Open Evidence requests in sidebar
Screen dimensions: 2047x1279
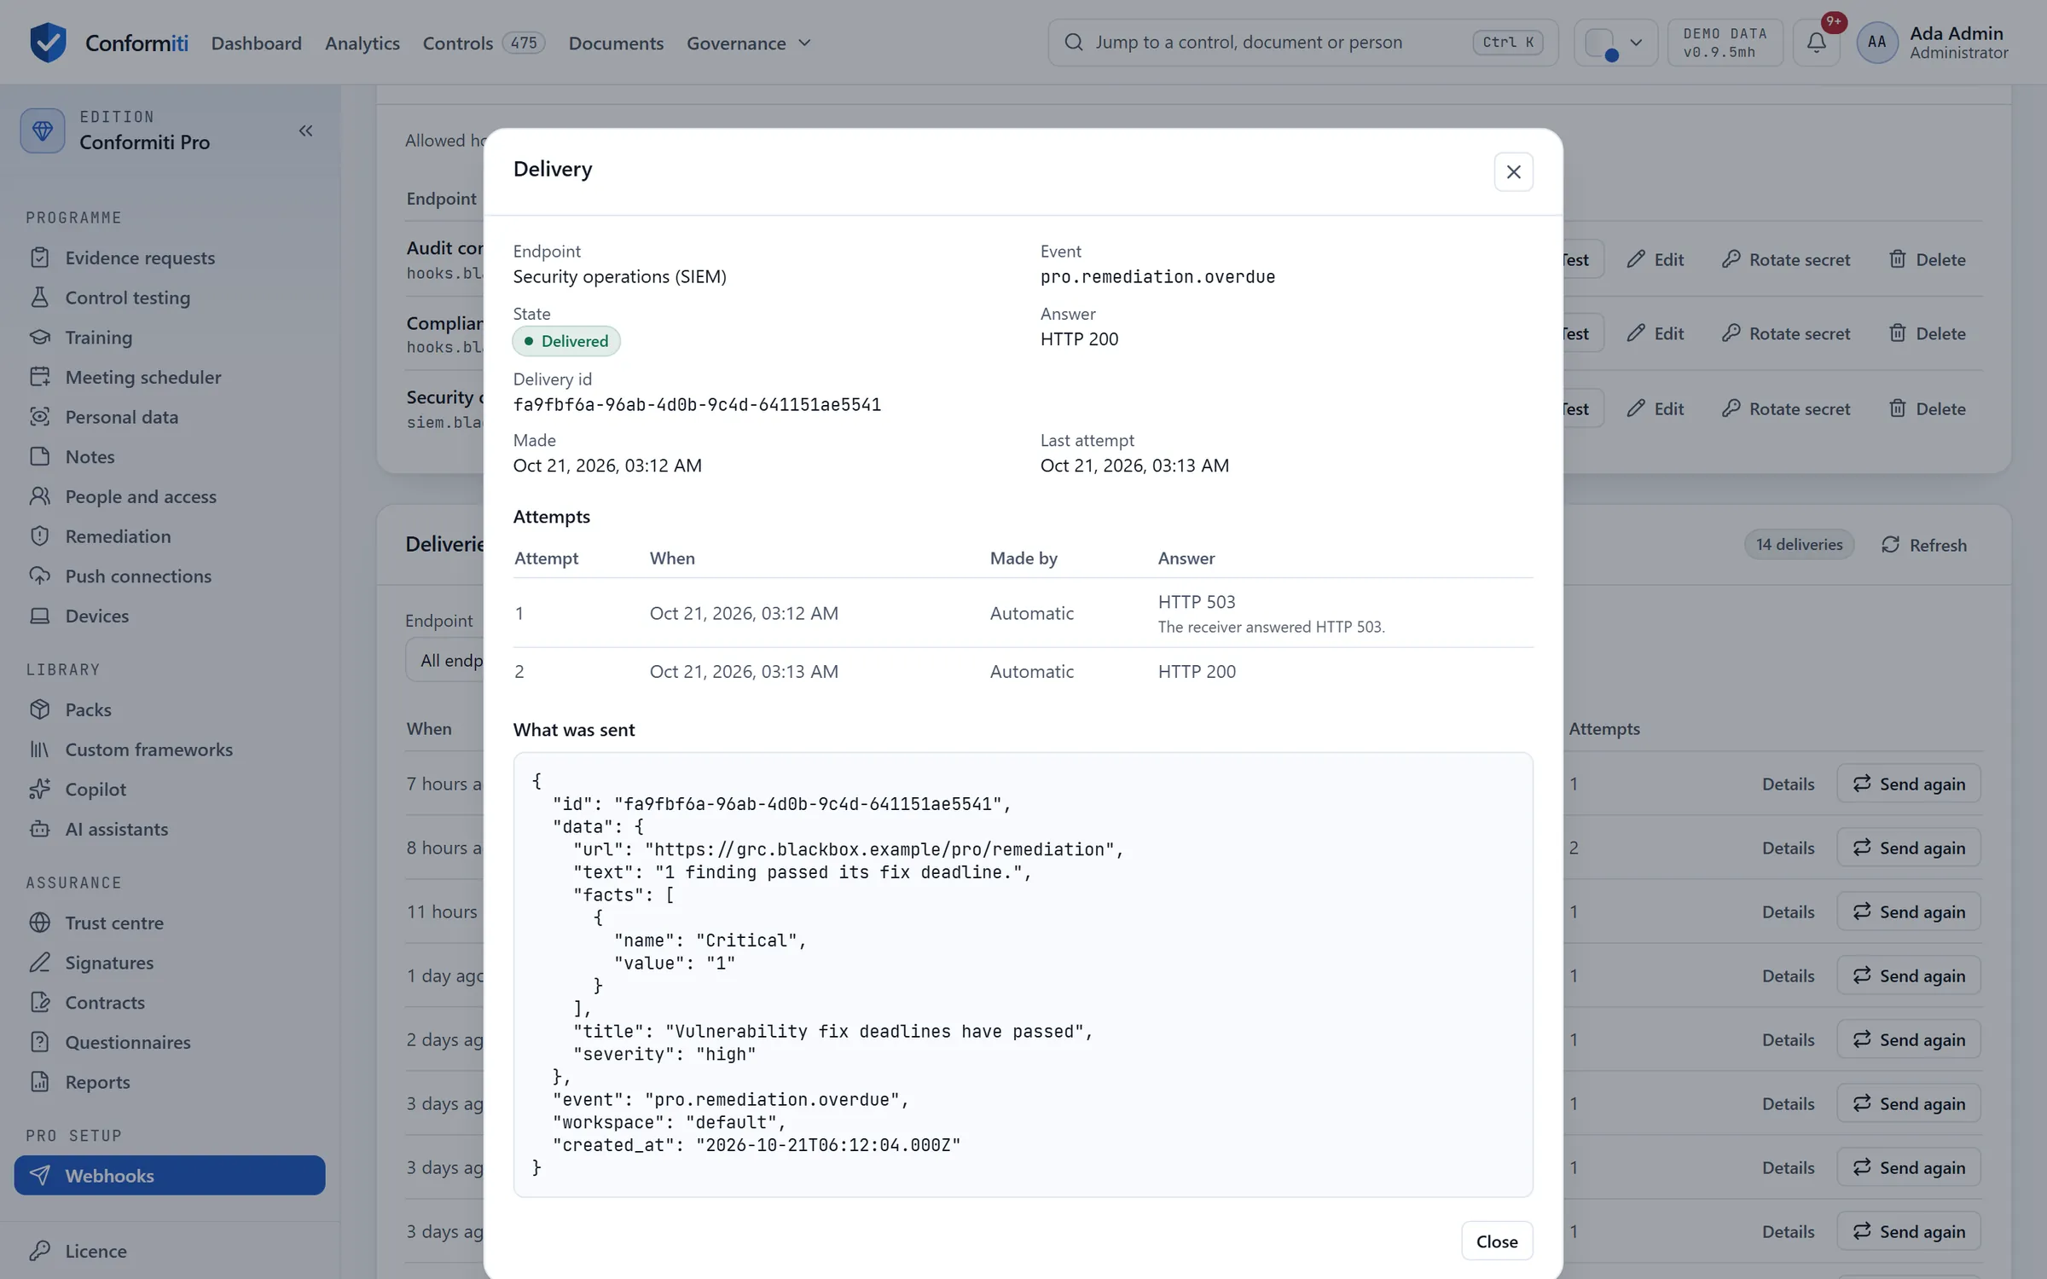170,258
